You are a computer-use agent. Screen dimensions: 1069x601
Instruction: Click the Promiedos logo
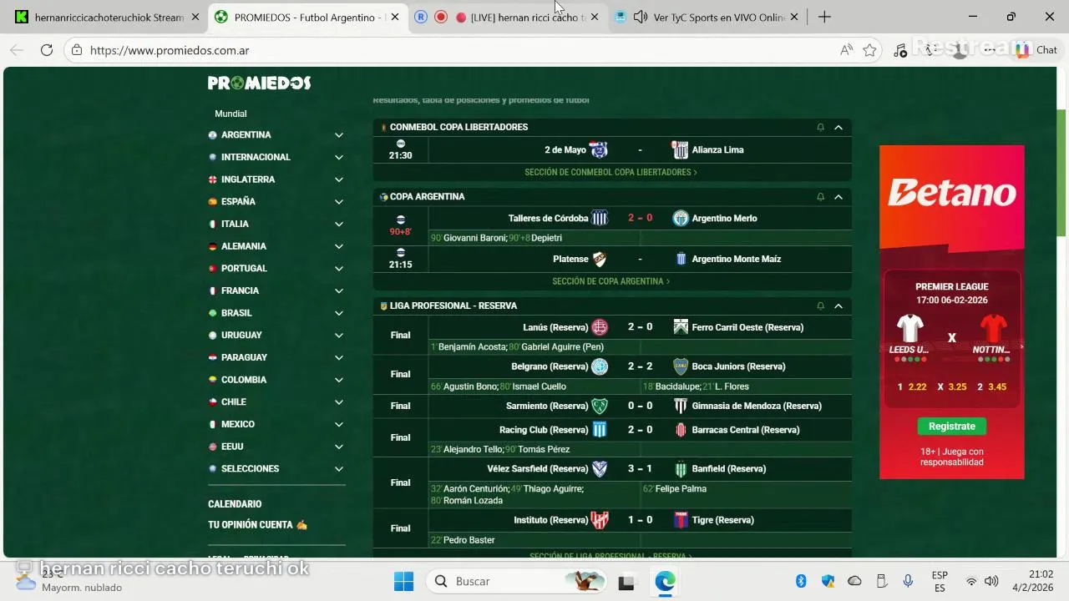click(259, 83)
